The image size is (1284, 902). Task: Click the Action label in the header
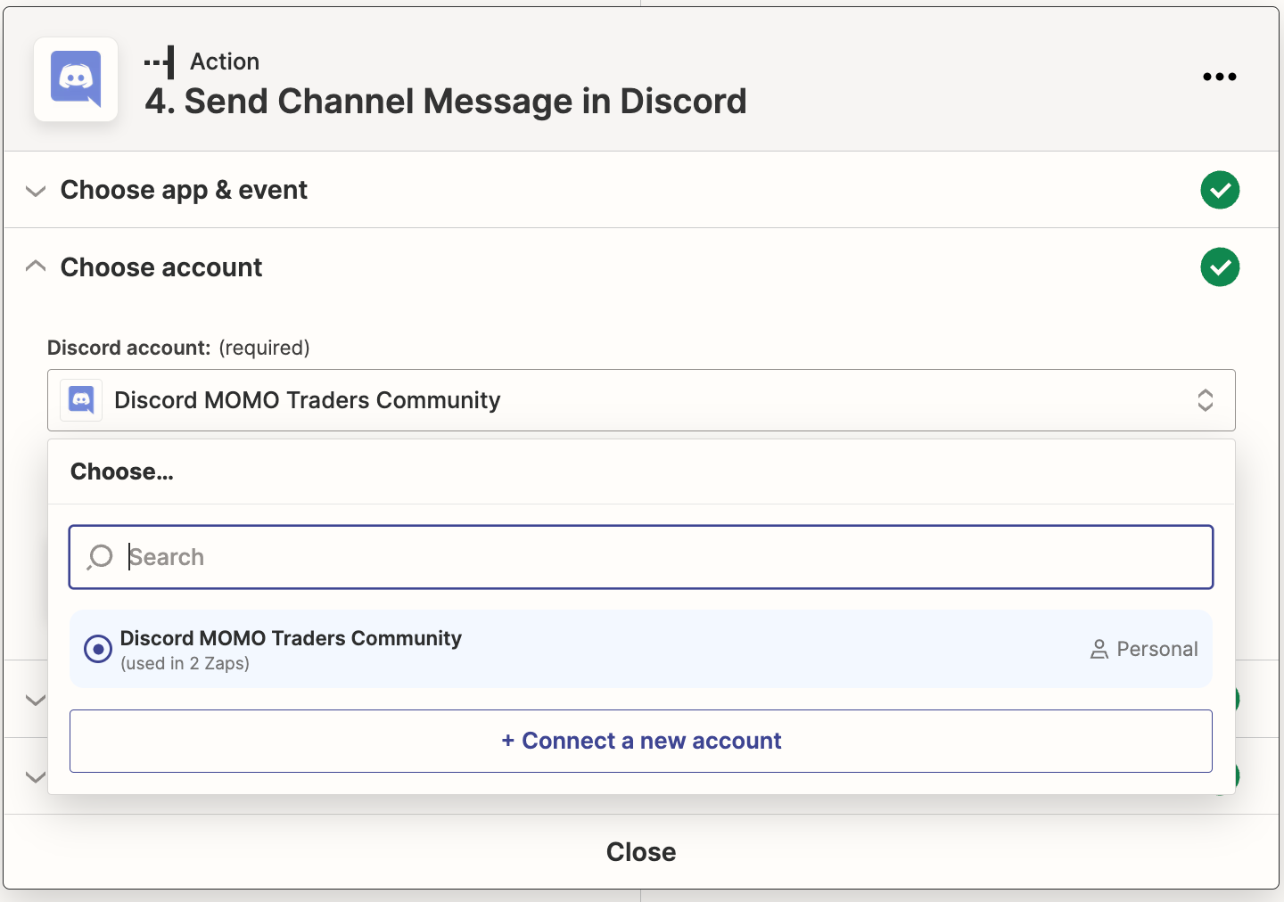[x=225, y=61]
